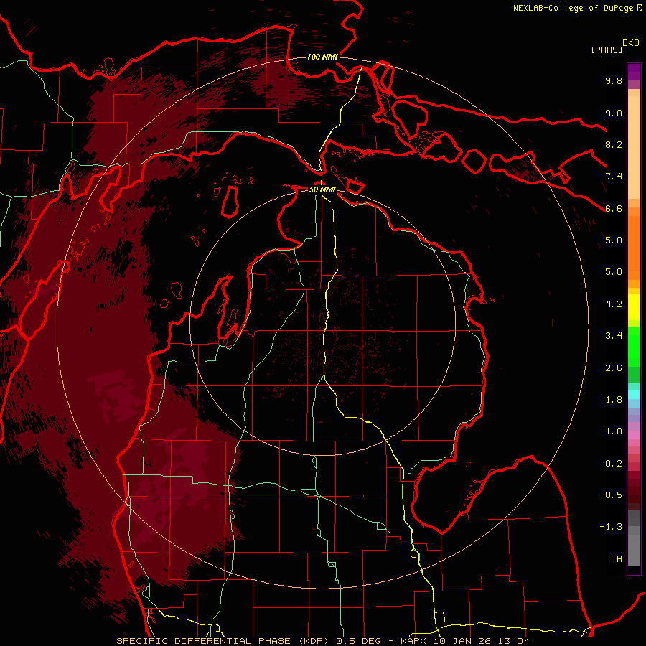Select the 5.8 scale value
Viewport: 646px width, 646px height.
click(614, 240)
